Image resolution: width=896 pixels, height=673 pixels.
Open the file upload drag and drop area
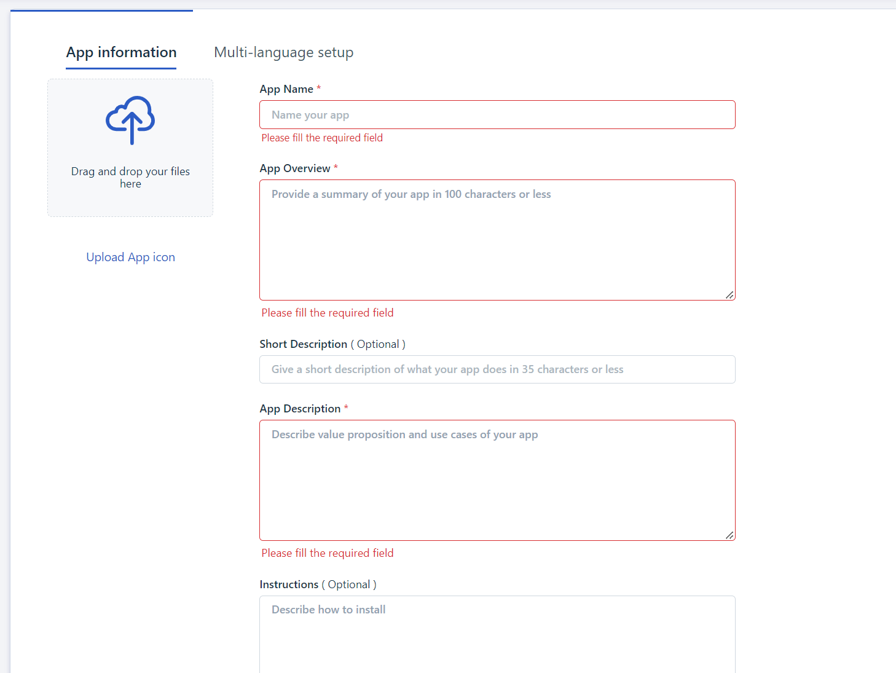tap(130, 148)
